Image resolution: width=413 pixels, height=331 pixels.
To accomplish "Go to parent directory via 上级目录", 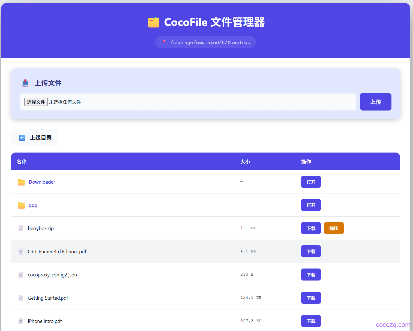I will [x=35, y=138].
